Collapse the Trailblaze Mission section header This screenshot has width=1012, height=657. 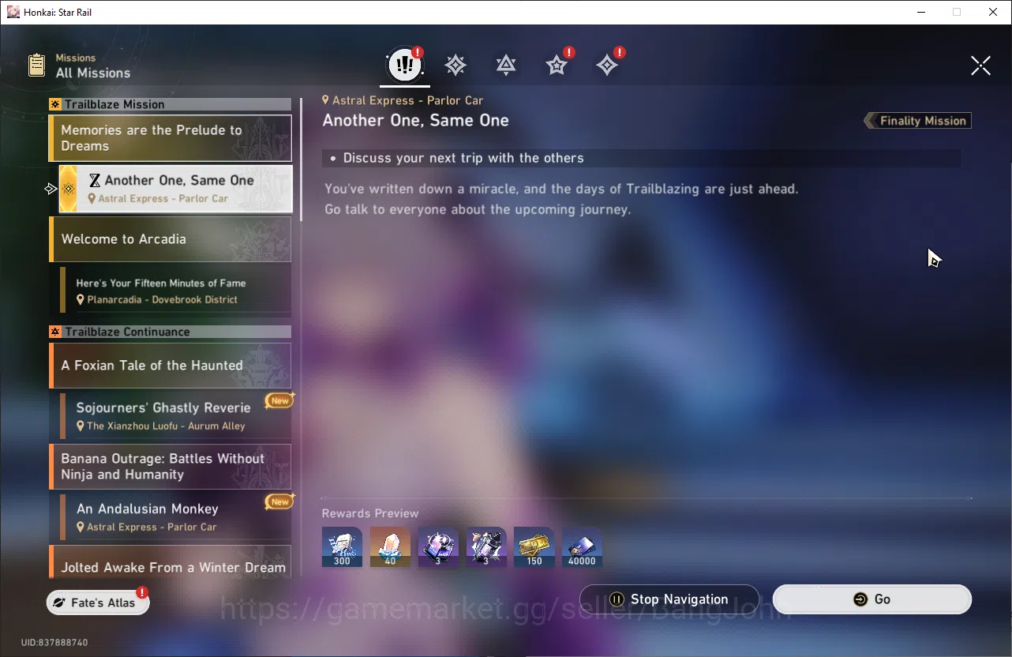[171, 104]
